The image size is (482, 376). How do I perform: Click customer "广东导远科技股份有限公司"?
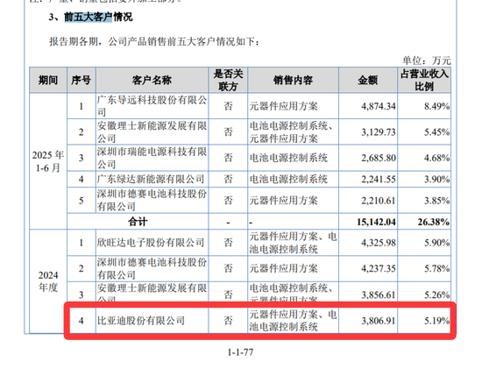(152, 106)
